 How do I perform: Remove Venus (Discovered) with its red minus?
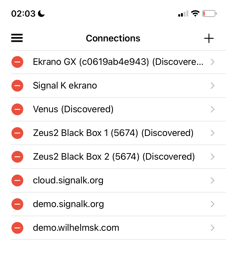point(17,110)
